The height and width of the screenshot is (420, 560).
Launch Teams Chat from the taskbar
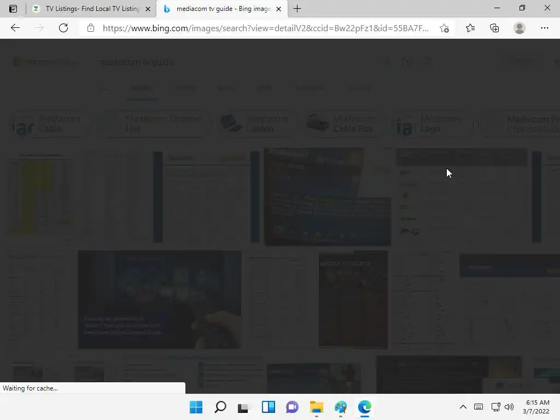point(292,407)
